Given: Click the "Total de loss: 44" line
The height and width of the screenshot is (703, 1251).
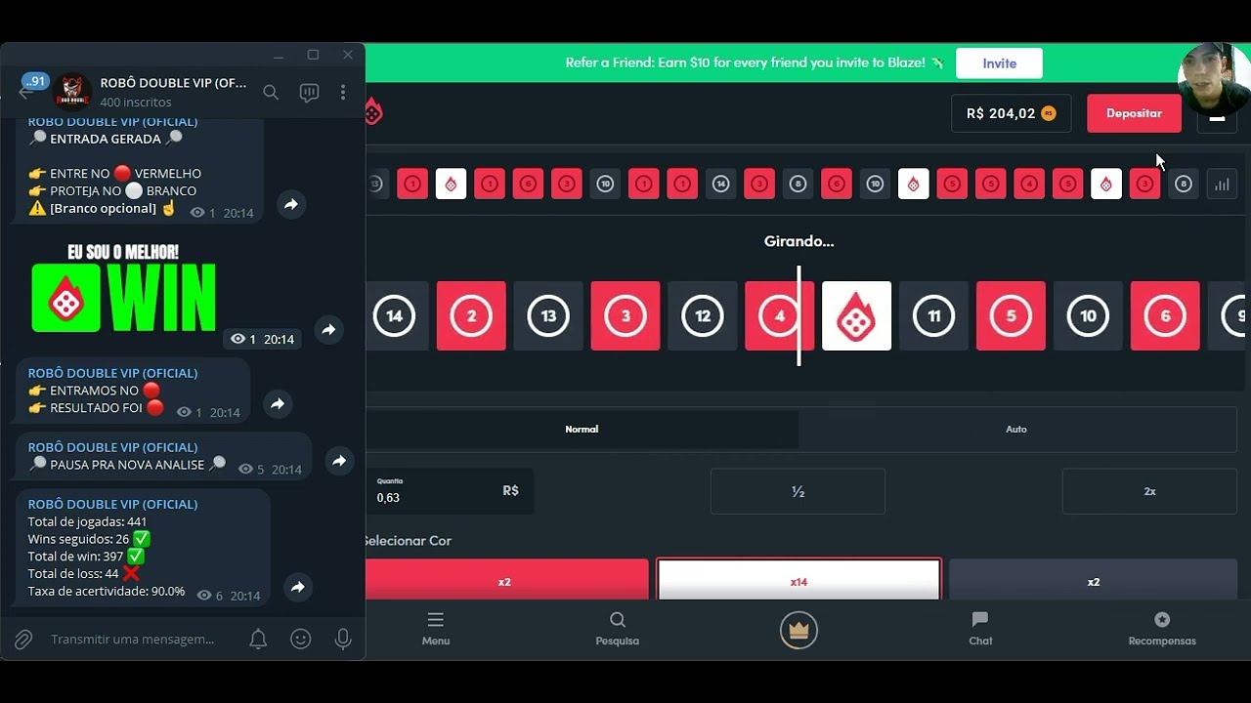Looking at the screenshot, I should point(84,574).
